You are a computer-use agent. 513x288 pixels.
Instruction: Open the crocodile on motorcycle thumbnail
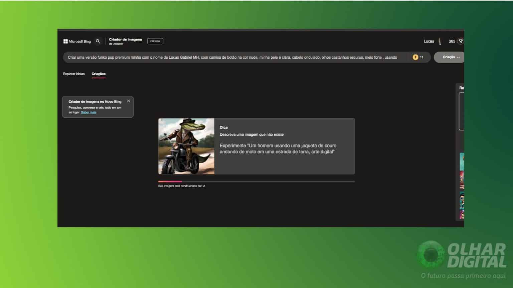tap(186, 146)
